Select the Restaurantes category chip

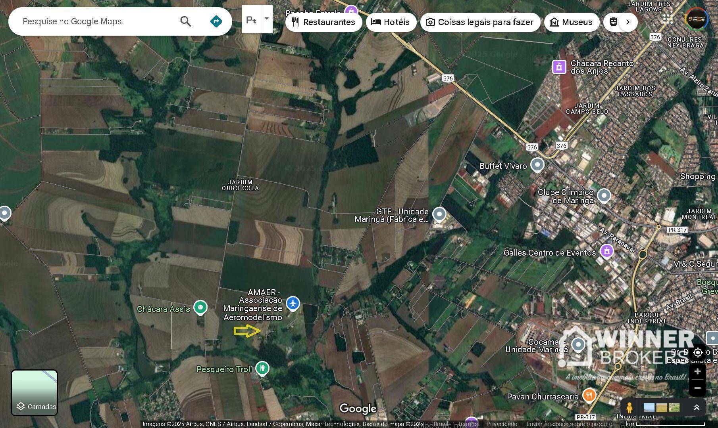(x=323, y=22)
